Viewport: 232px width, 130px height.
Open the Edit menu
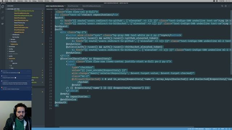14,1
